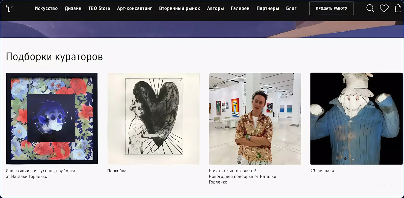Screen dimensions: 404x198
Task: Open the floral-framed blue face artwork thumbnail
Action: pos(52,118)
